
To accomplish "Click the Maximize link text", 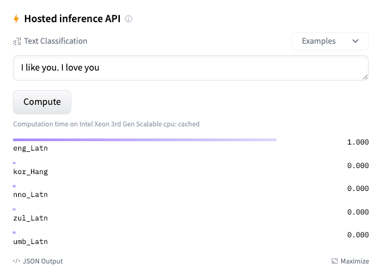I will pos(355,261).
